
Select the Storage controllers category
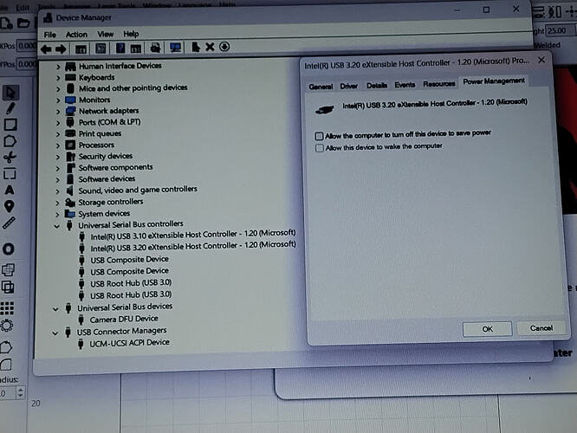[110, 202]
